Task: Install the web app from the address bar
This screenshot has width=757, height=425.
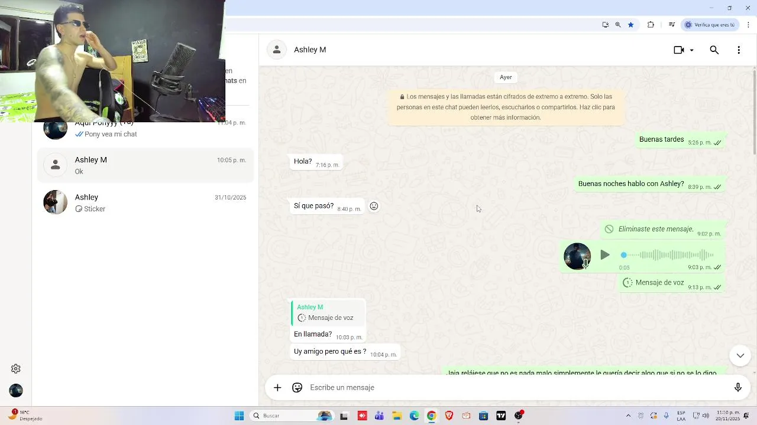Action: 605,25
